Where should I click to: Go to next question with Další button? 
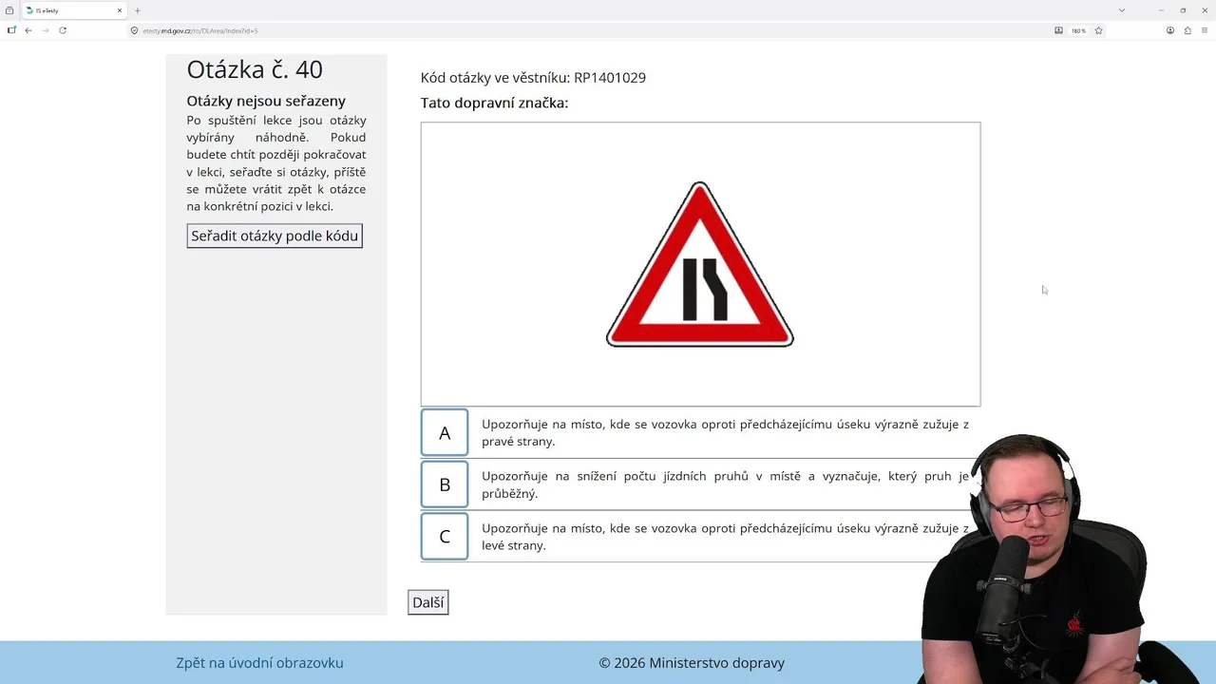point(428,602)
